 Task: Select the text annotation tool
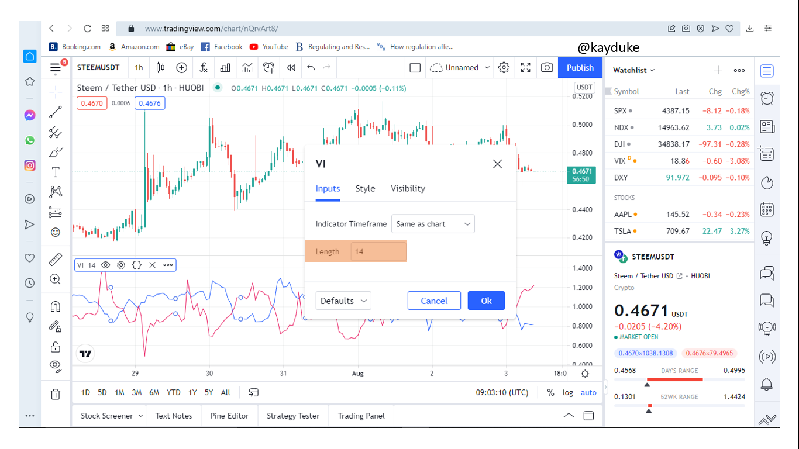56,172
